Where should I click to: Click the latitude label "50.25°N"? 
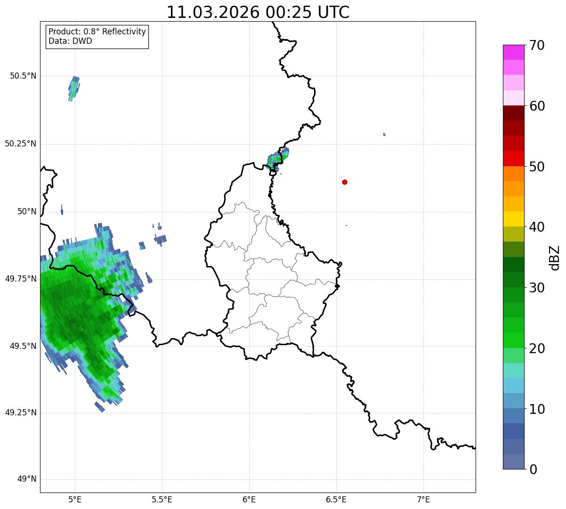click(x=21, y=144)
